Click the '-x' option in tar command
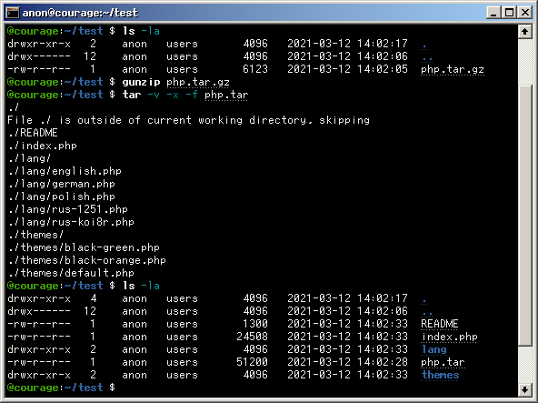This screenshot has width=538, height=403. [173, 95]
